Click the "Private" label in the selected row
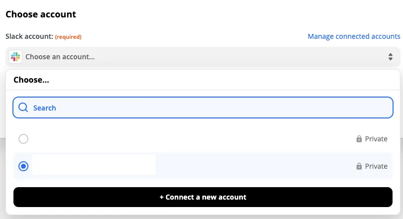 [376, 166]
